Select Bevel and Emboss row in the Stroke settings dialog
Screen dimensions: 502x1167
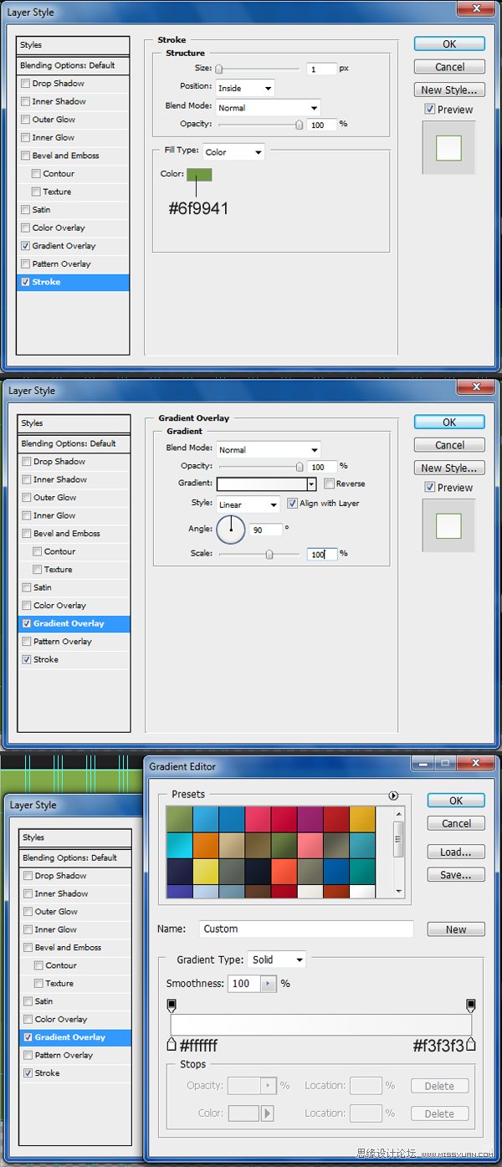pyautogui.click(x=73, y=156)
